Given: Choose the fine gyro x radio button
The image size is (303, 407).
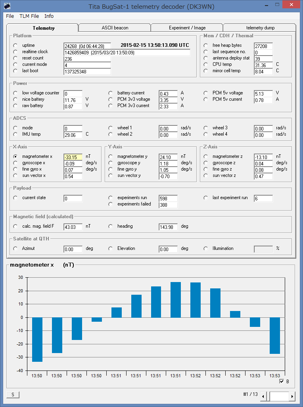Looking at the screenshot, I should (15, 169).
